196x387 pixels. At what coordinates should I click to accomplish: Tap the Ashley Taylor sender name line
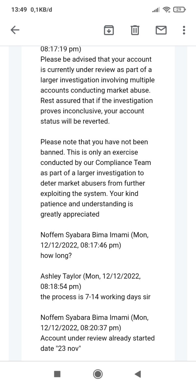(x=90, y=276)
